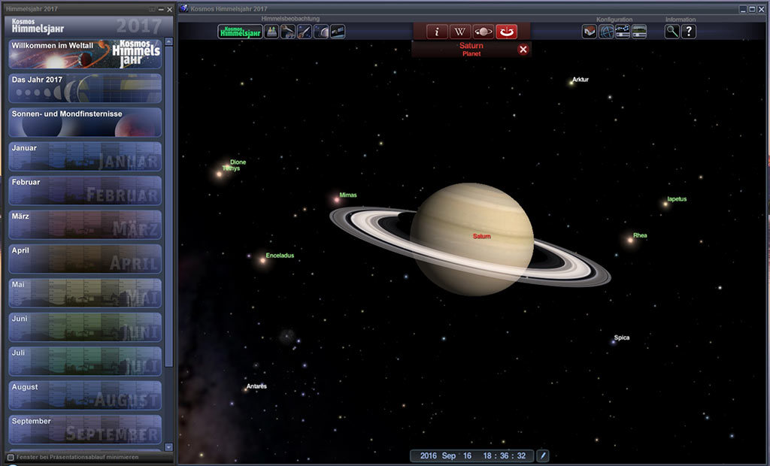Viewport: 770px width, 466px height.
Task: Click the red orbit/rotate around object button
Action: tap(506, 32)
